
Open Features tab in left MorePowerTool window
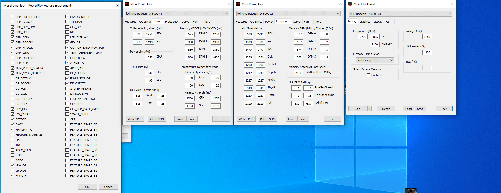[130, 22]
